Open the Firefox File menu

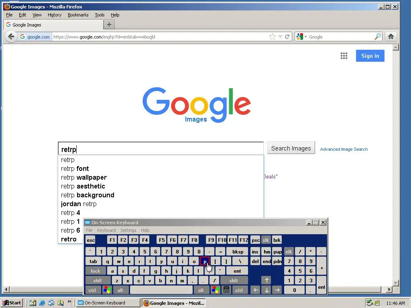[9, 15]
